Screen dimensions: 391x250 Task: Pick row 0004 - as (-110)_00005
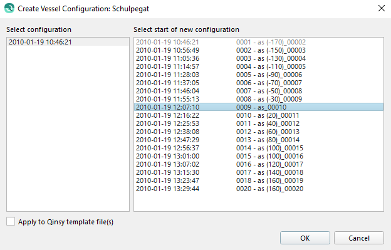pyautogui.click(x=259, y=66)
